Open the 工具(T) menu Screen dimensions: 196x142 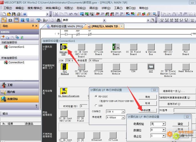(118, 8)
